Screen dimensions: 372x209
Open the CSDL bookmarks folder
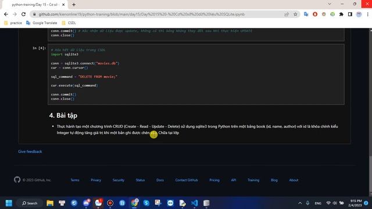pos(69,23)
